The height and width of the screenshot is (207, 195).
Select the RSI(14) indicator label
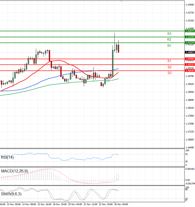pyautogui.click(x=7, y=157)
